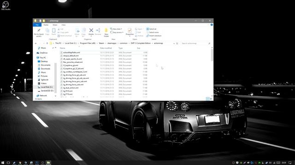295x165 pixels.
Task: Create a New folder from the ribbon
Action: point(106,32)
